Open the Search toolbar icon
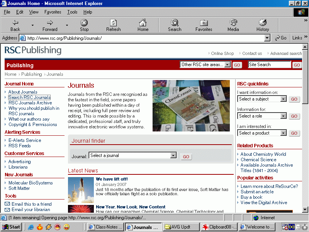 click(175, 23)
